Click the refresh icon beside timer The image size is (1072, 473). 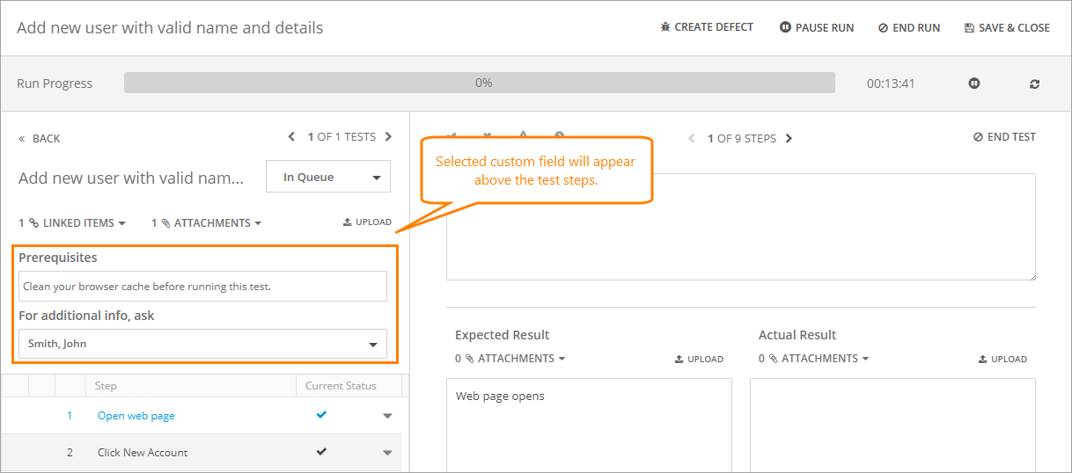(x=1034, y=84)
